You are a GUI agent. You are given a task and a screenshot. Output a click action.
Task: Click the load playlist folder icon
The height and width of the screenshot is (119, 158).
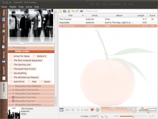tap(65, 11)
